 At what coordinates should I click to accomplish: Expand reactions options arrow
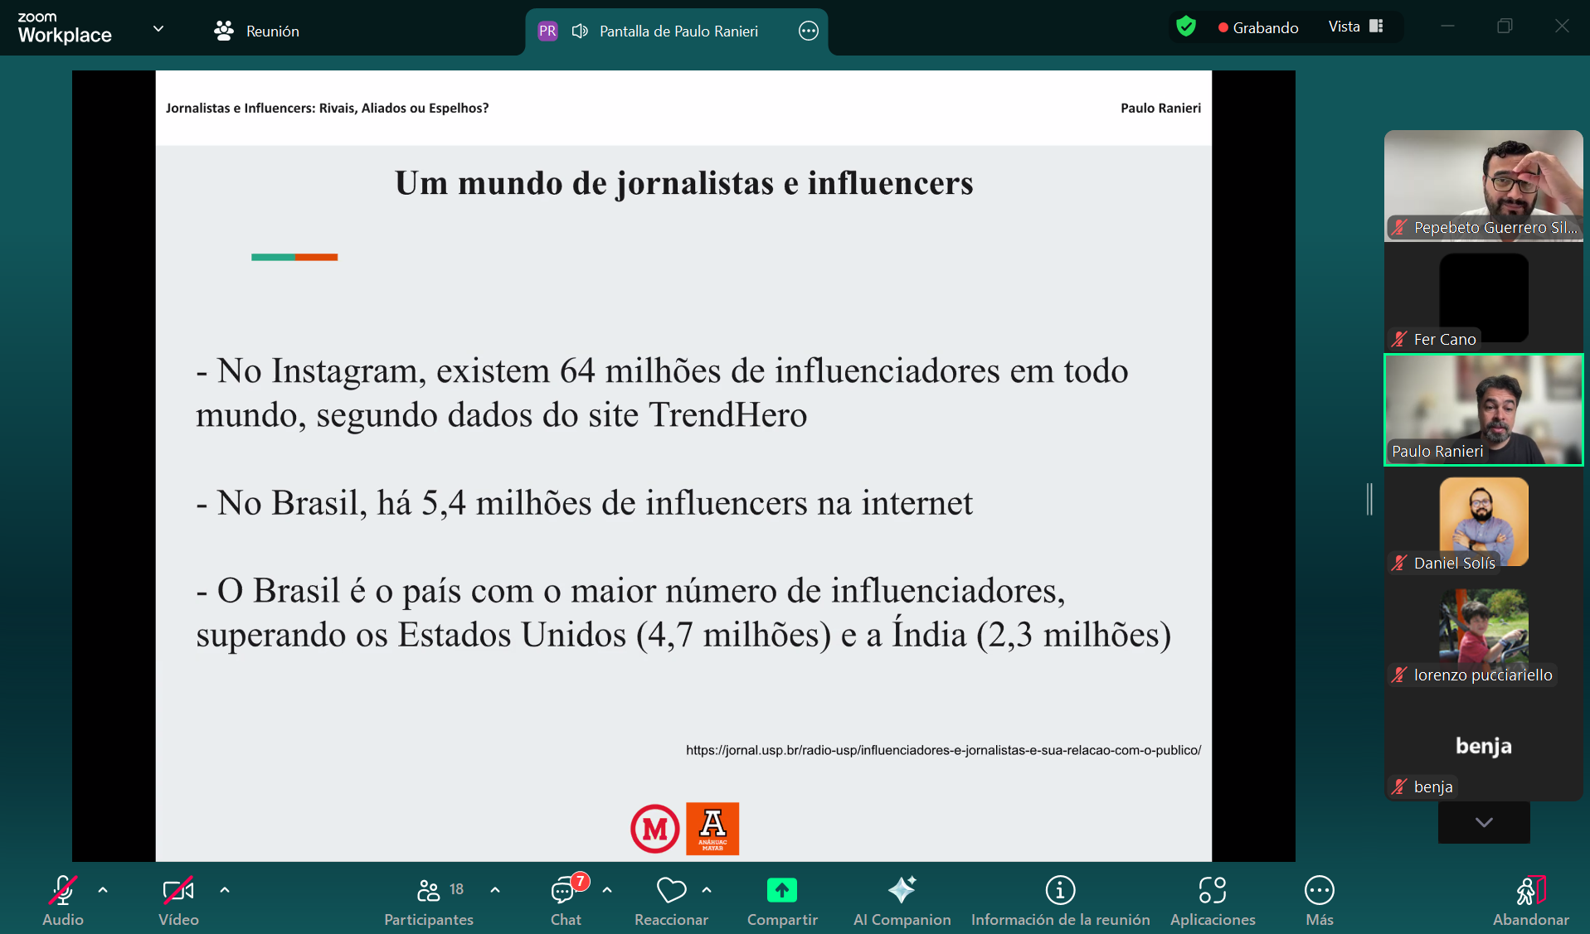[707, 890]
